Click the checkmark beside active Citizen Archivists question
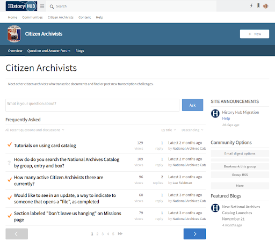The image size is (275, 242). pyautogui.click(x=10, y=179)
